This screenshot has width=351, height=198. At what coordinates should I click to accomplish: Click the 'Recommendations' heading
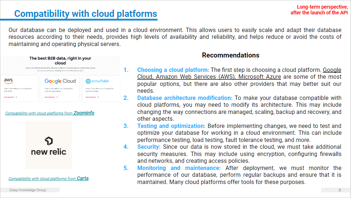[231, 55]
